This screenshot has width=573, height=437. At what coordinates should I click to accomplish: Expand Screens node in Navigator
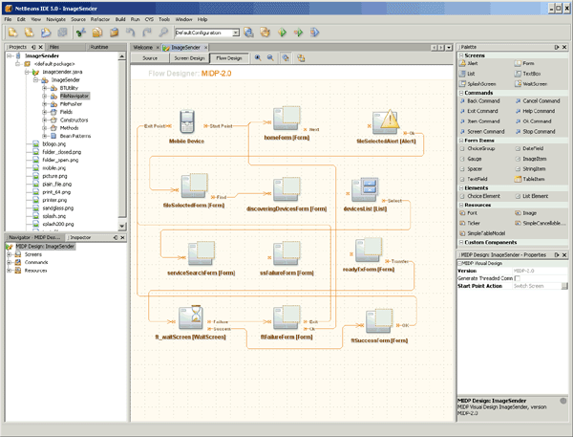coord(10,254)
